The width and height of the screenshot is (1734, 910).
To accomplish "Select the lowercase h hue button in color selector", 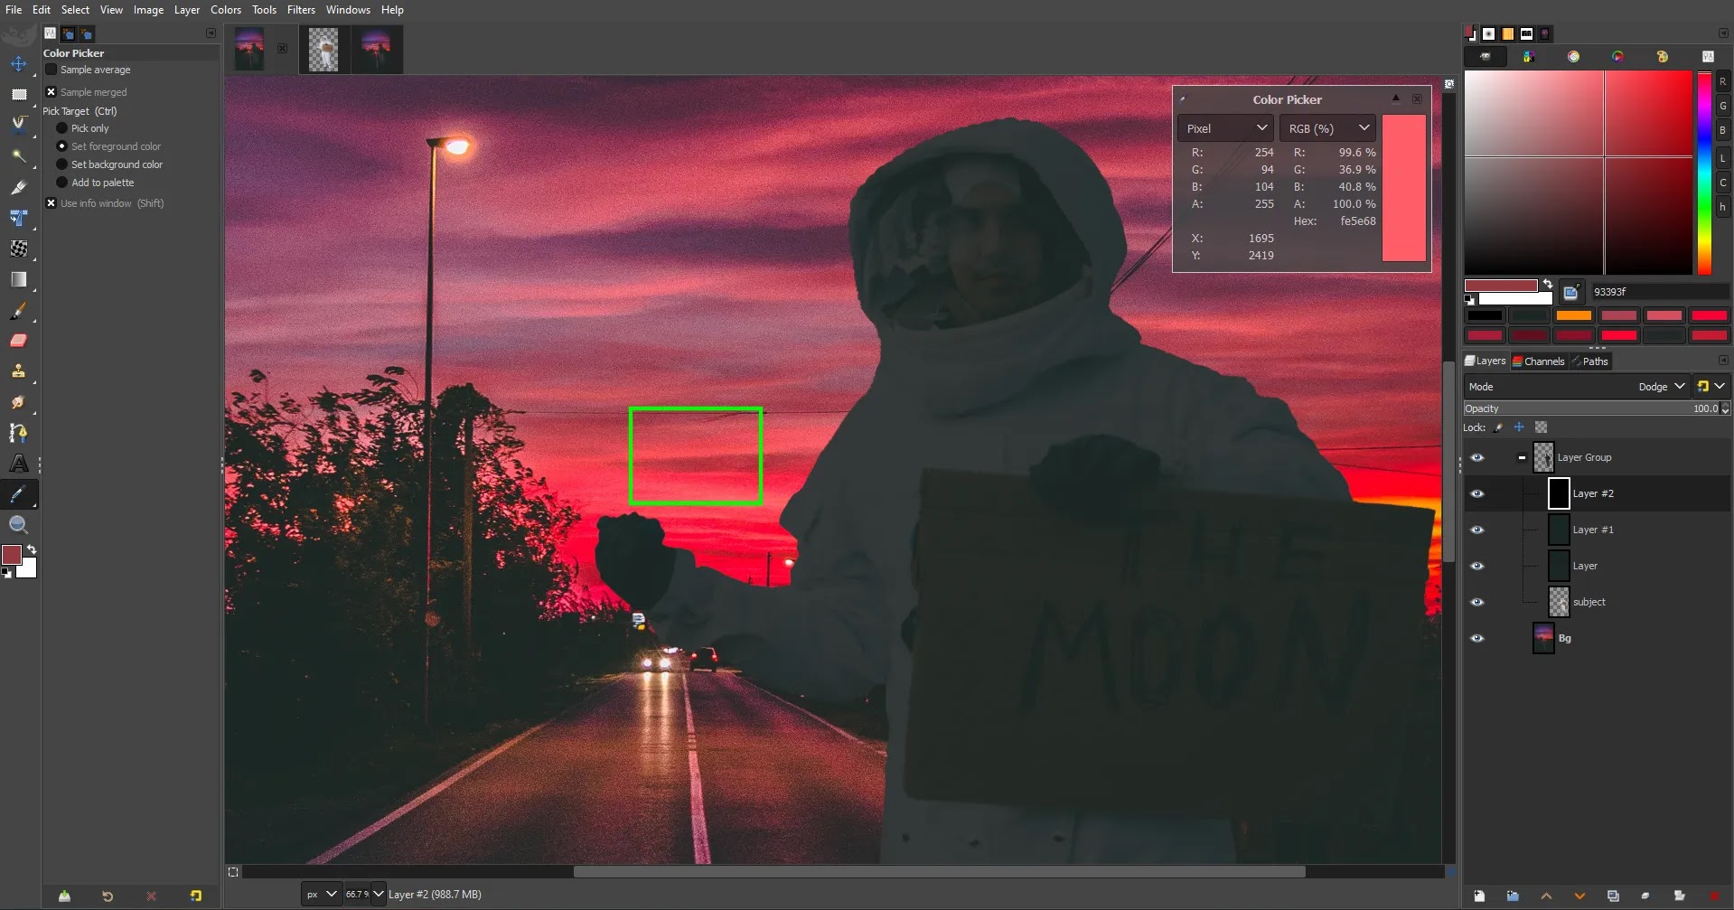I will [x=1722, y=207].
